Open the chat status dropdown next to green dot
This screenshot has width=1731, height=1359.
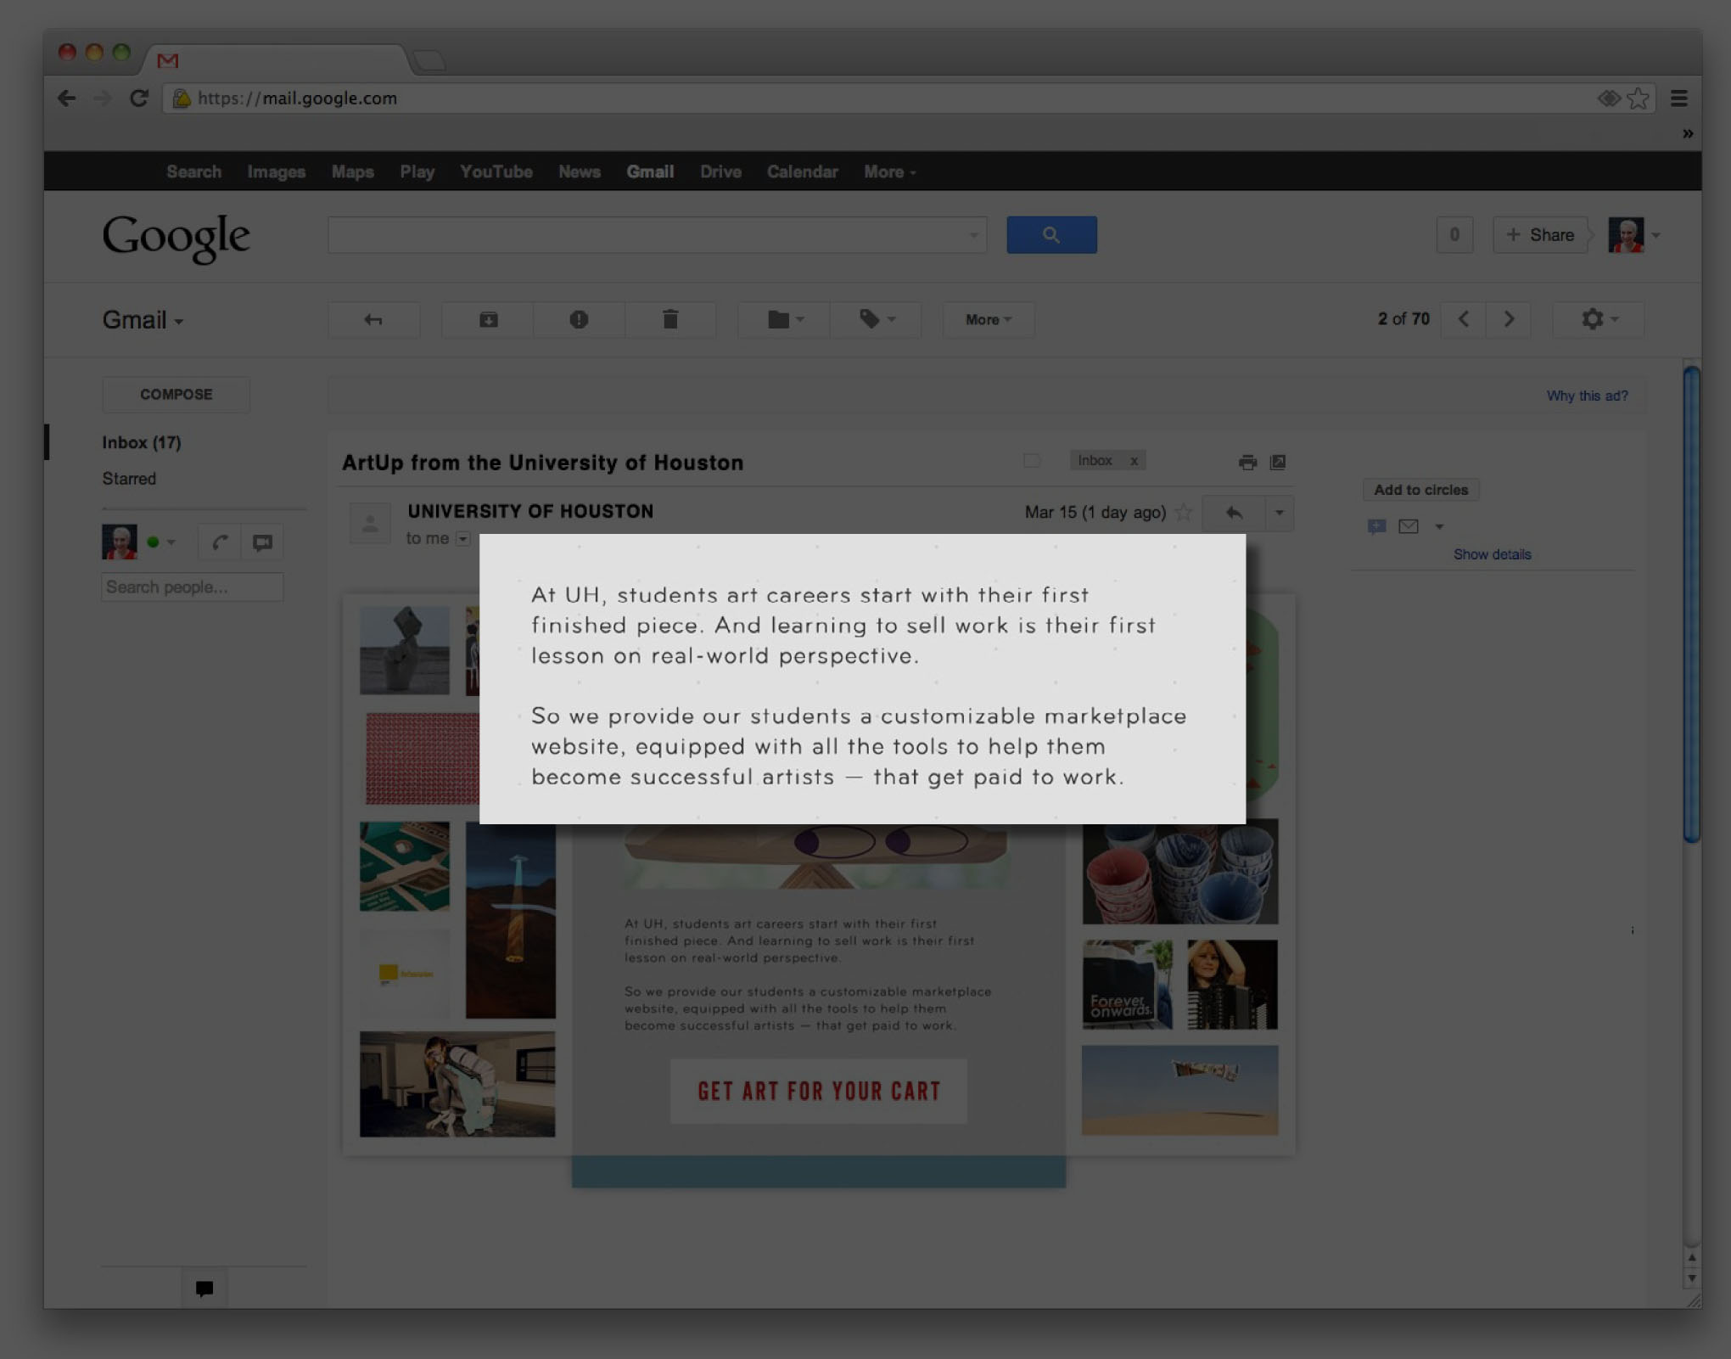171,542
